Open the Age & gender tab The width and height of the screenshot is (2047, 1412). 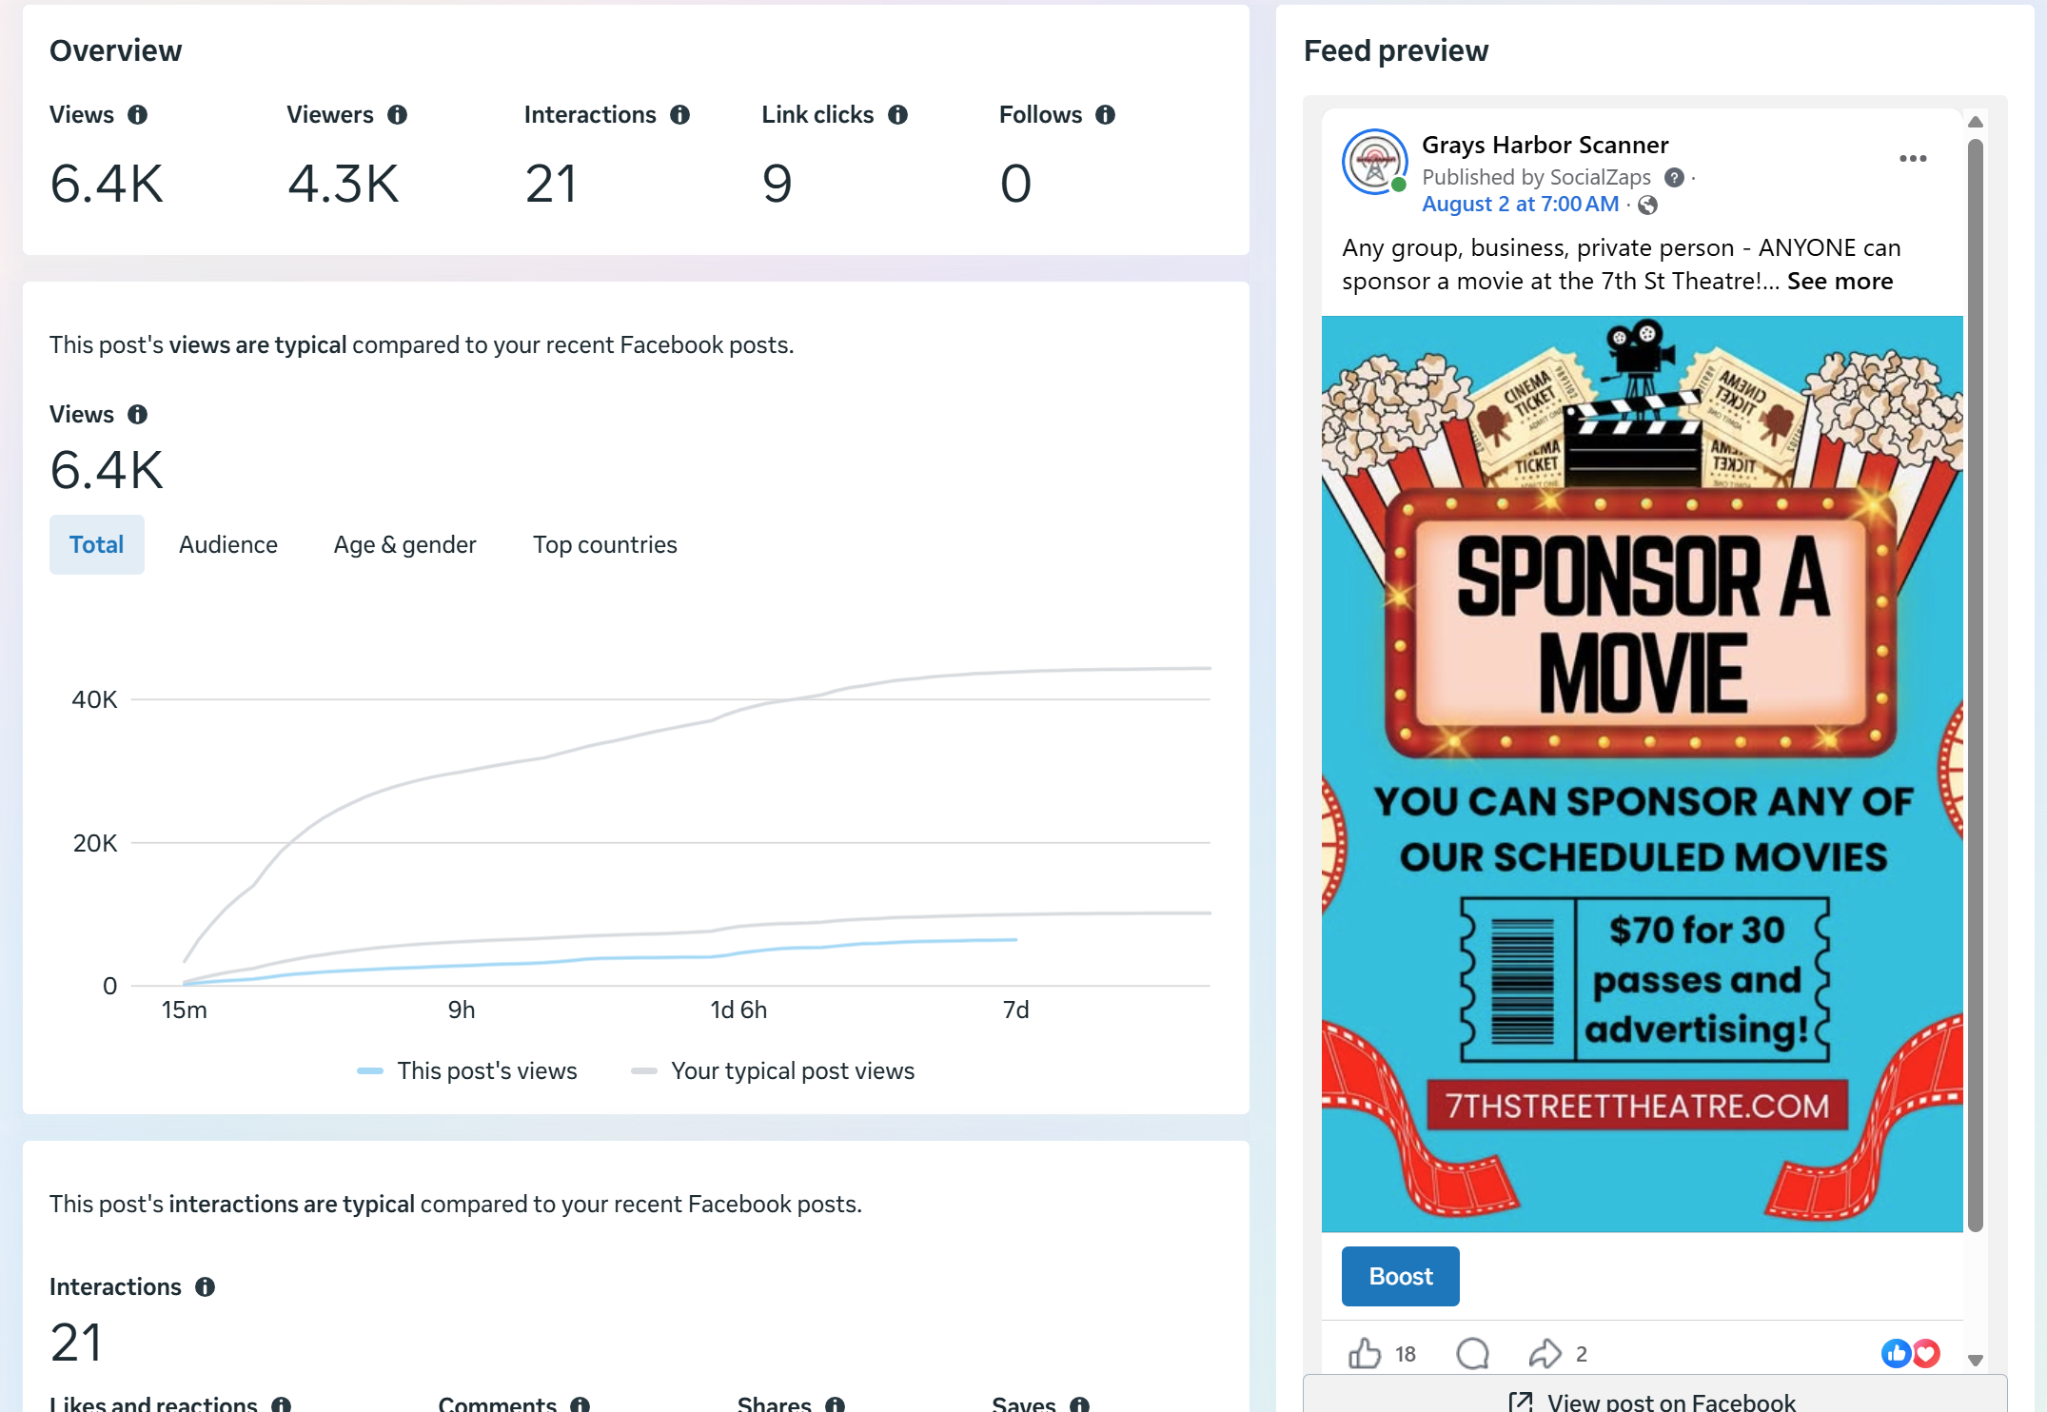[405, 545]
